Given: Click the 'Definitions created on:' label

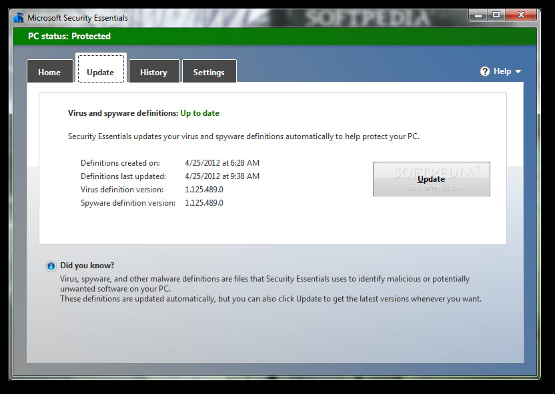Looking at the screenshot, I should click(x=120, y=163).
